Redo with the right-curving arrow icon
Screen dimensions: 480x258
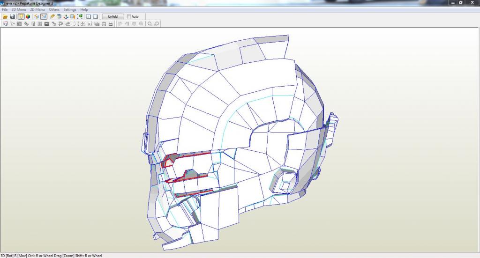[x=67, y=24]
